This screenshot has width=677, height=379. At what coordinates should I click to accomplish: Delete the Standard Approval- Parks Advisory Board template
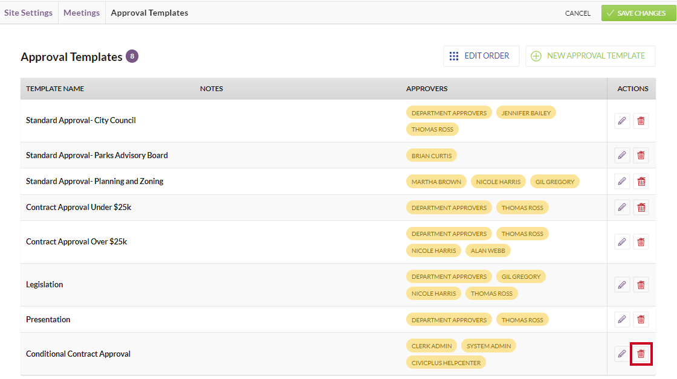tap(641, 155)
